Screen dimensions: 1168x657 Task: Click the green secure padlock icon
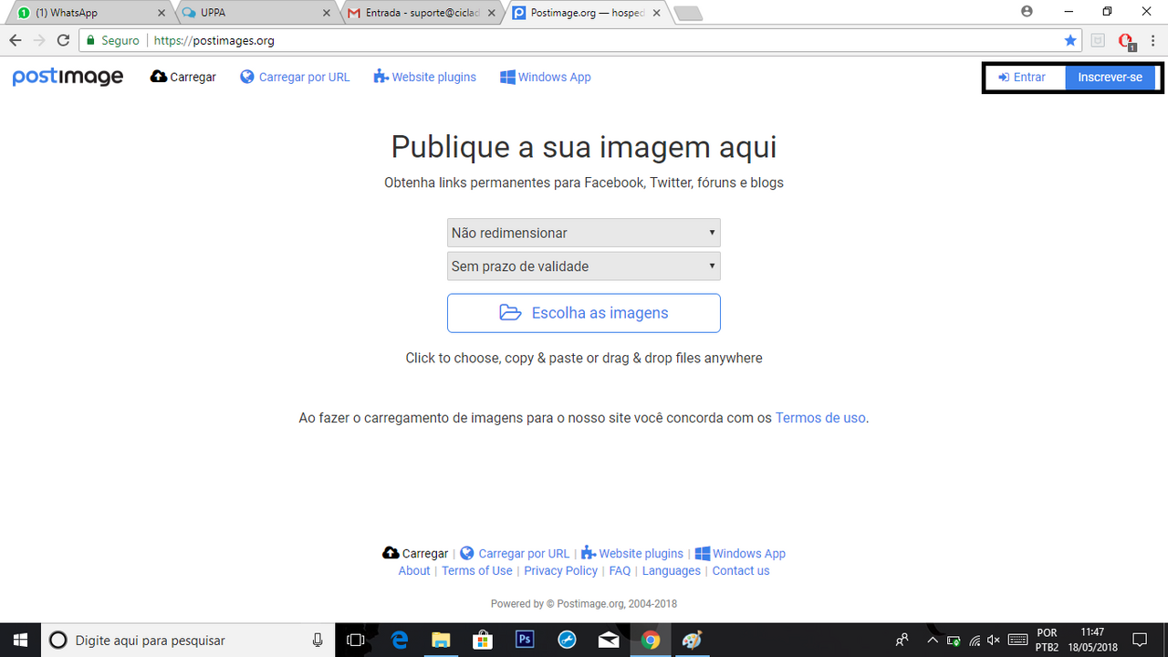click(x=89, y=40)
